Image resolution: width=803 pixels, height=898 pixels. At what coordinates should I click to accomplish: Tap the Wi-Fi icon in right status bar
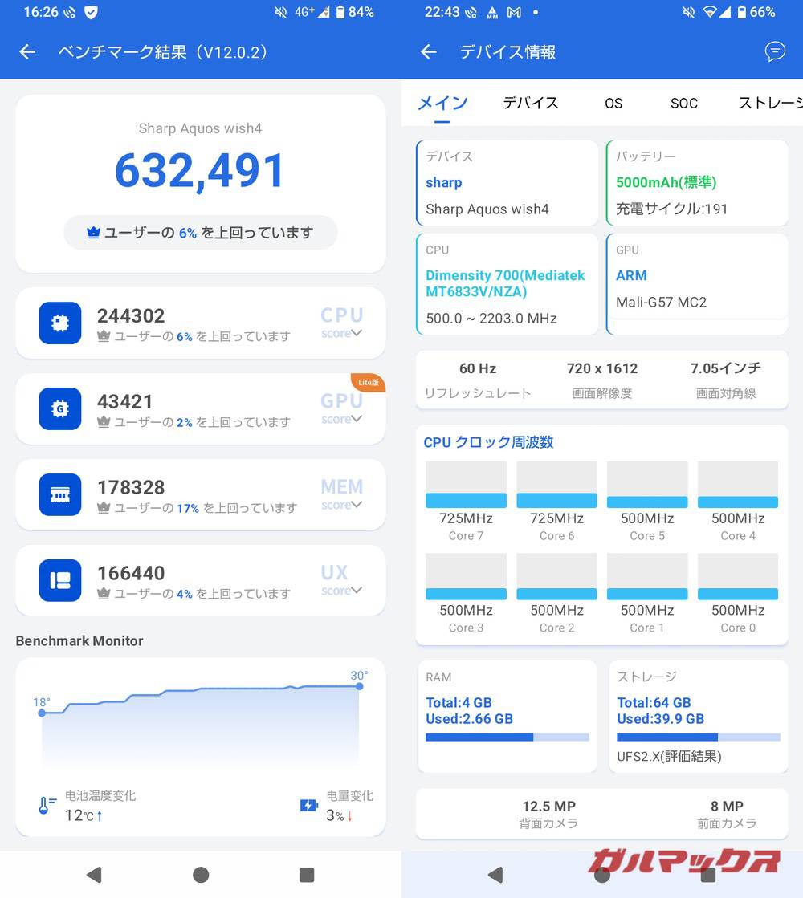pyautogui.click(x=710, y=12)
